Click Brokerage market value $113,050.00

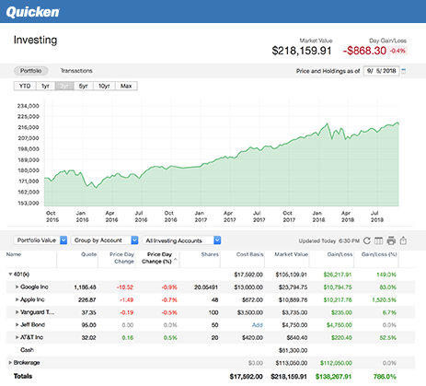click(x=292, y=363)
